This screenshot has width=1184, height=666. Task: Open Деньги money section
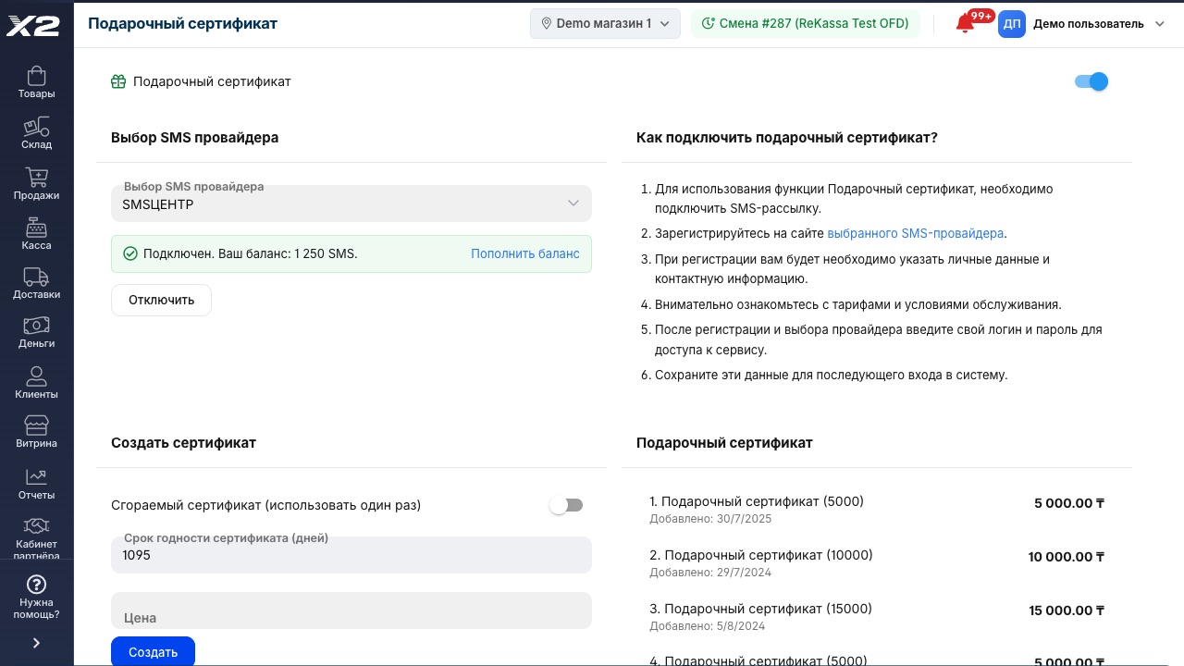point(36,332)
